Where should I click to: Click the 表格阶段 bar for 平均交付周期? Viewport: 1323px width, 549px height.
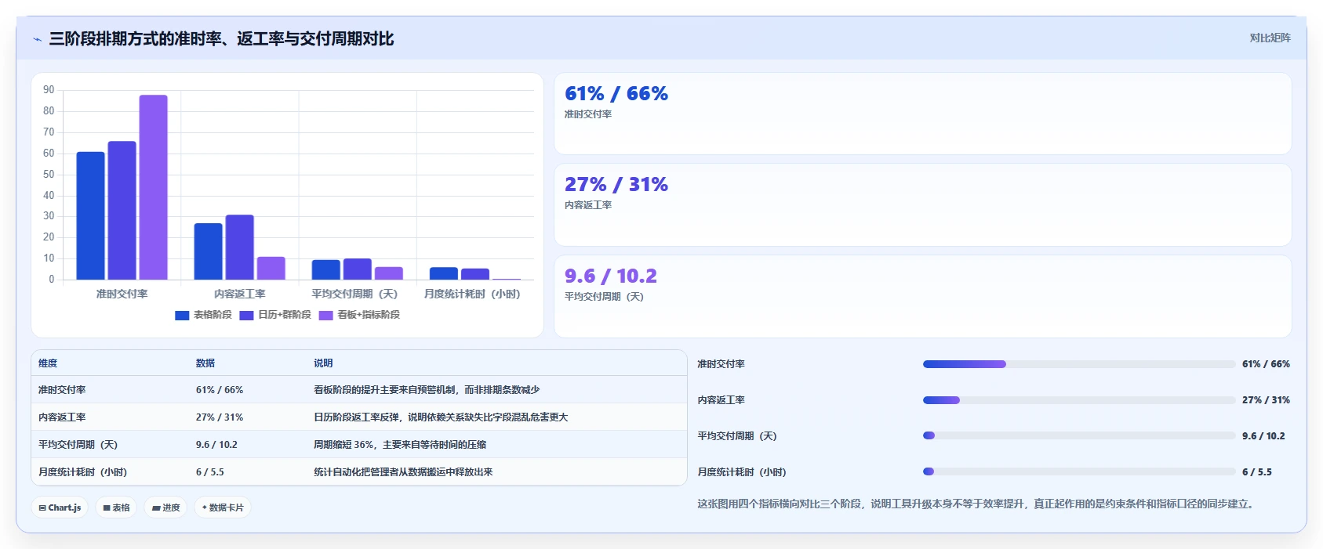coord(325,269)
